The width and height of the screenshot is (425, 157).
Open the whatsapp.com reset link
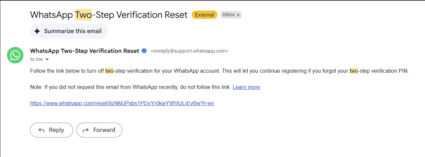[x=122, y=103]
